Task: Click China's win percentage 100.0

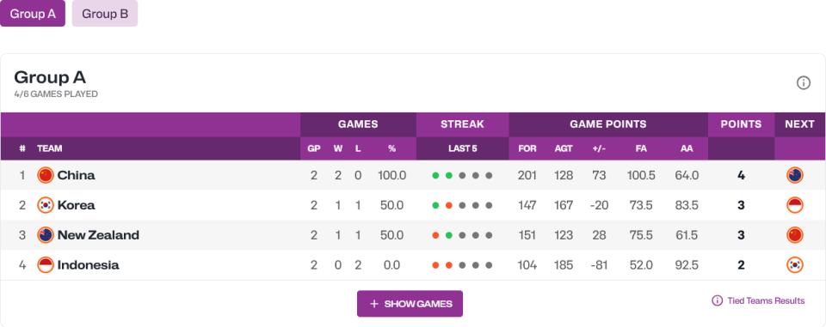Action: click(x=392, y=175)
